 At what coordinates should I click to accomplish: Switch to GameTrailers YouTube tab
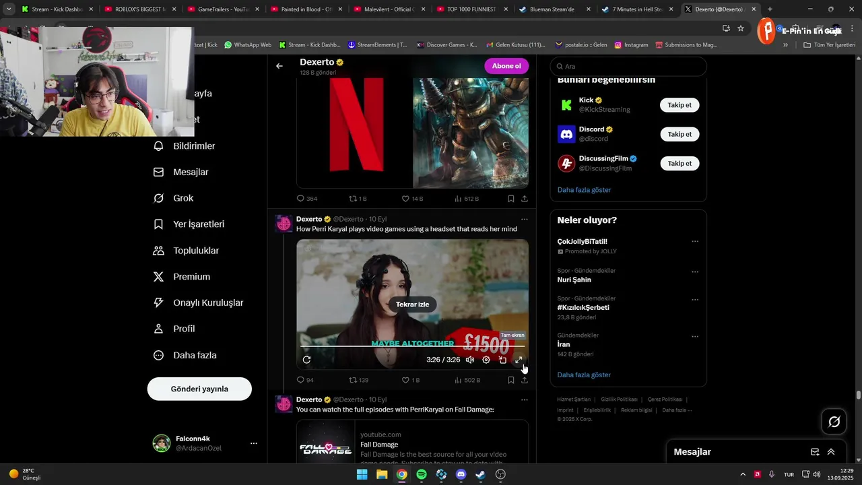(224, 9)
